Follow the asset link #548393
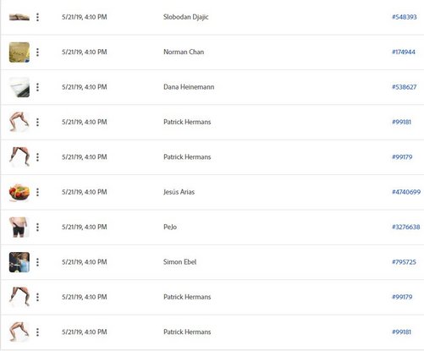The height and width of the screenshot is (351, 424). tap(405, 17)
